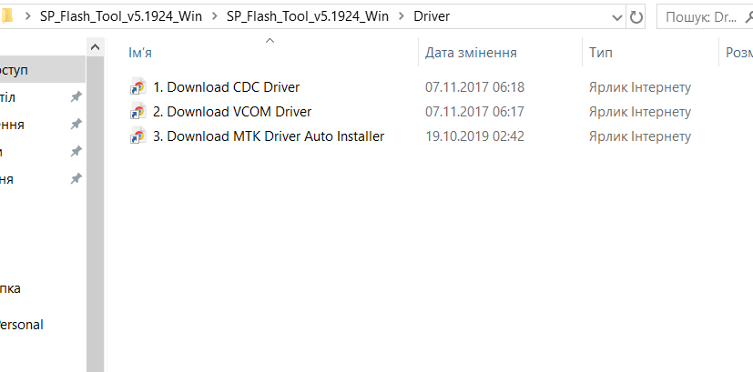Viewport: 753px width, 372px height.
Task: Sort files by Дата змінення column
Action: click(x=501, y=53)
